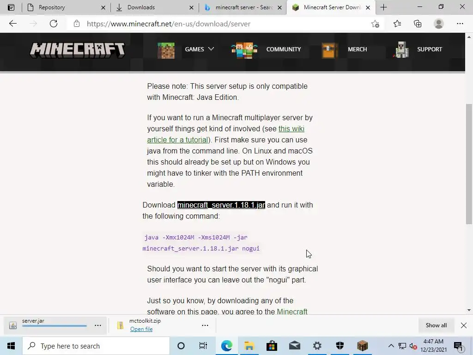Open Minecraft crafting table taskbar icon
Screen dimensions: 473x355
tap(362, 346)
